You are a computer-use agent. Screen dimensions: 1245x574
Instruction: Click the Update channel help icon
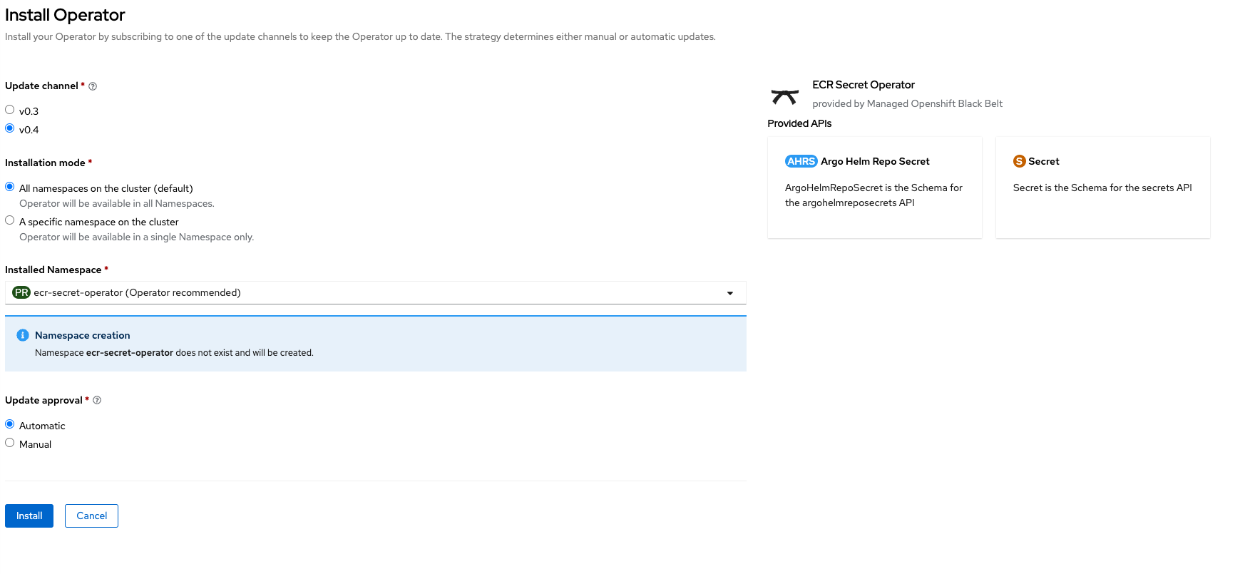pyautogui.click(x=93, y=86)
